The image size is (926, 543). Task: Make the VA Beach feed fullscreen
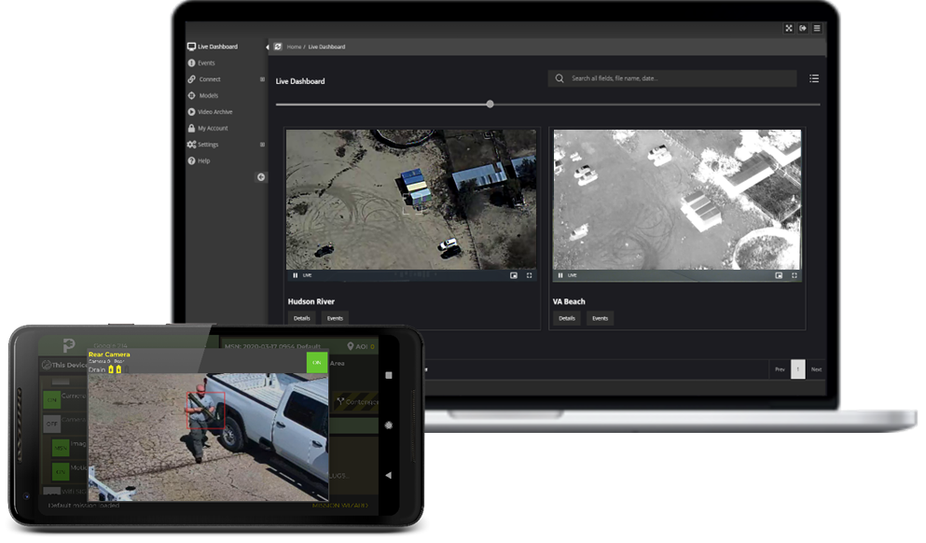(795, 275)
